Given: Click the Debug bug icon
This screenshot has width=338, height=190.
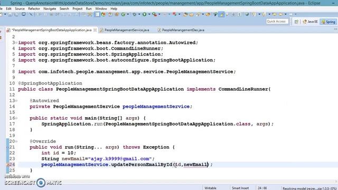Looking at the screenshot, I should [x=134, y=14].
